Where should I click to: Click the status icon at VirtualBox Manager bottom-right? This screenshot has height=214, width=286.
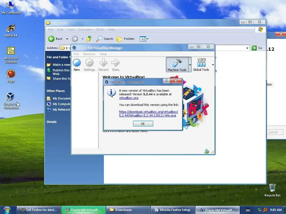coord(207,151)
